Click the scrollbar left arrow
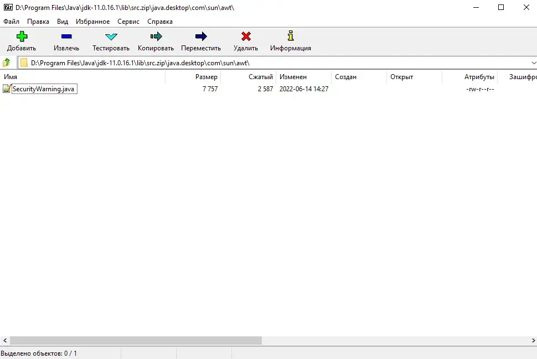537x359 pixels. (x=5, y=341)
